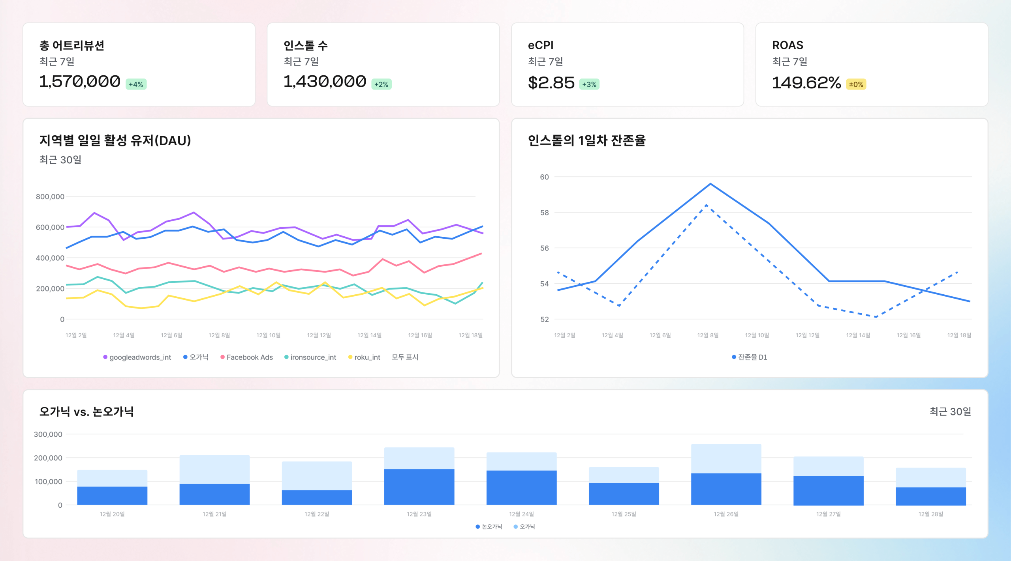Click 모두 표시 to show all series
The width and height of the screenshot is (1011, 561).
(404, 357)
